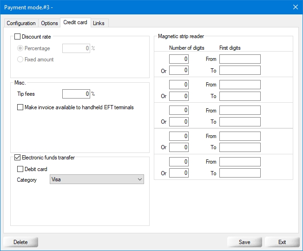The image size is (303, 251).
Task: Click the discount Percentage value field
Action: click(x=76, y=48)
